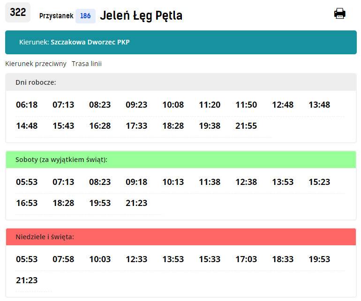
Task: Click the Kierunek Szczakowa Dworzec PKP banner
Action: pyautogui.click(x=181, y=42)
